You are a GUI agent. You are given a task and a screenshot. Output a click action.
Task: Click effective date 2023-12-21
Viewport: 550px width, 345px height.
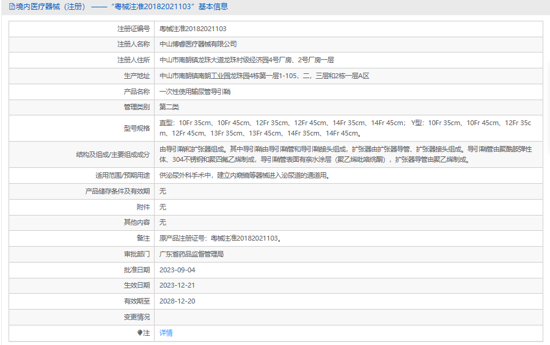point(177,285)
